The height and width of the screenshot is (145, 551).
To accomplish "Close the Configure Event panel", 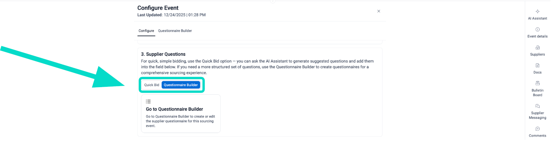I will (x=379, y=11).
